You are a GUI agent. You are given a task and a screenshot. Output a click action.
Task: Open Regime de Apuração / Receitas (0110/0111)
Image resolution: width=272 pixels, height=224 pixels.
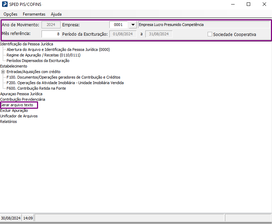44,55
